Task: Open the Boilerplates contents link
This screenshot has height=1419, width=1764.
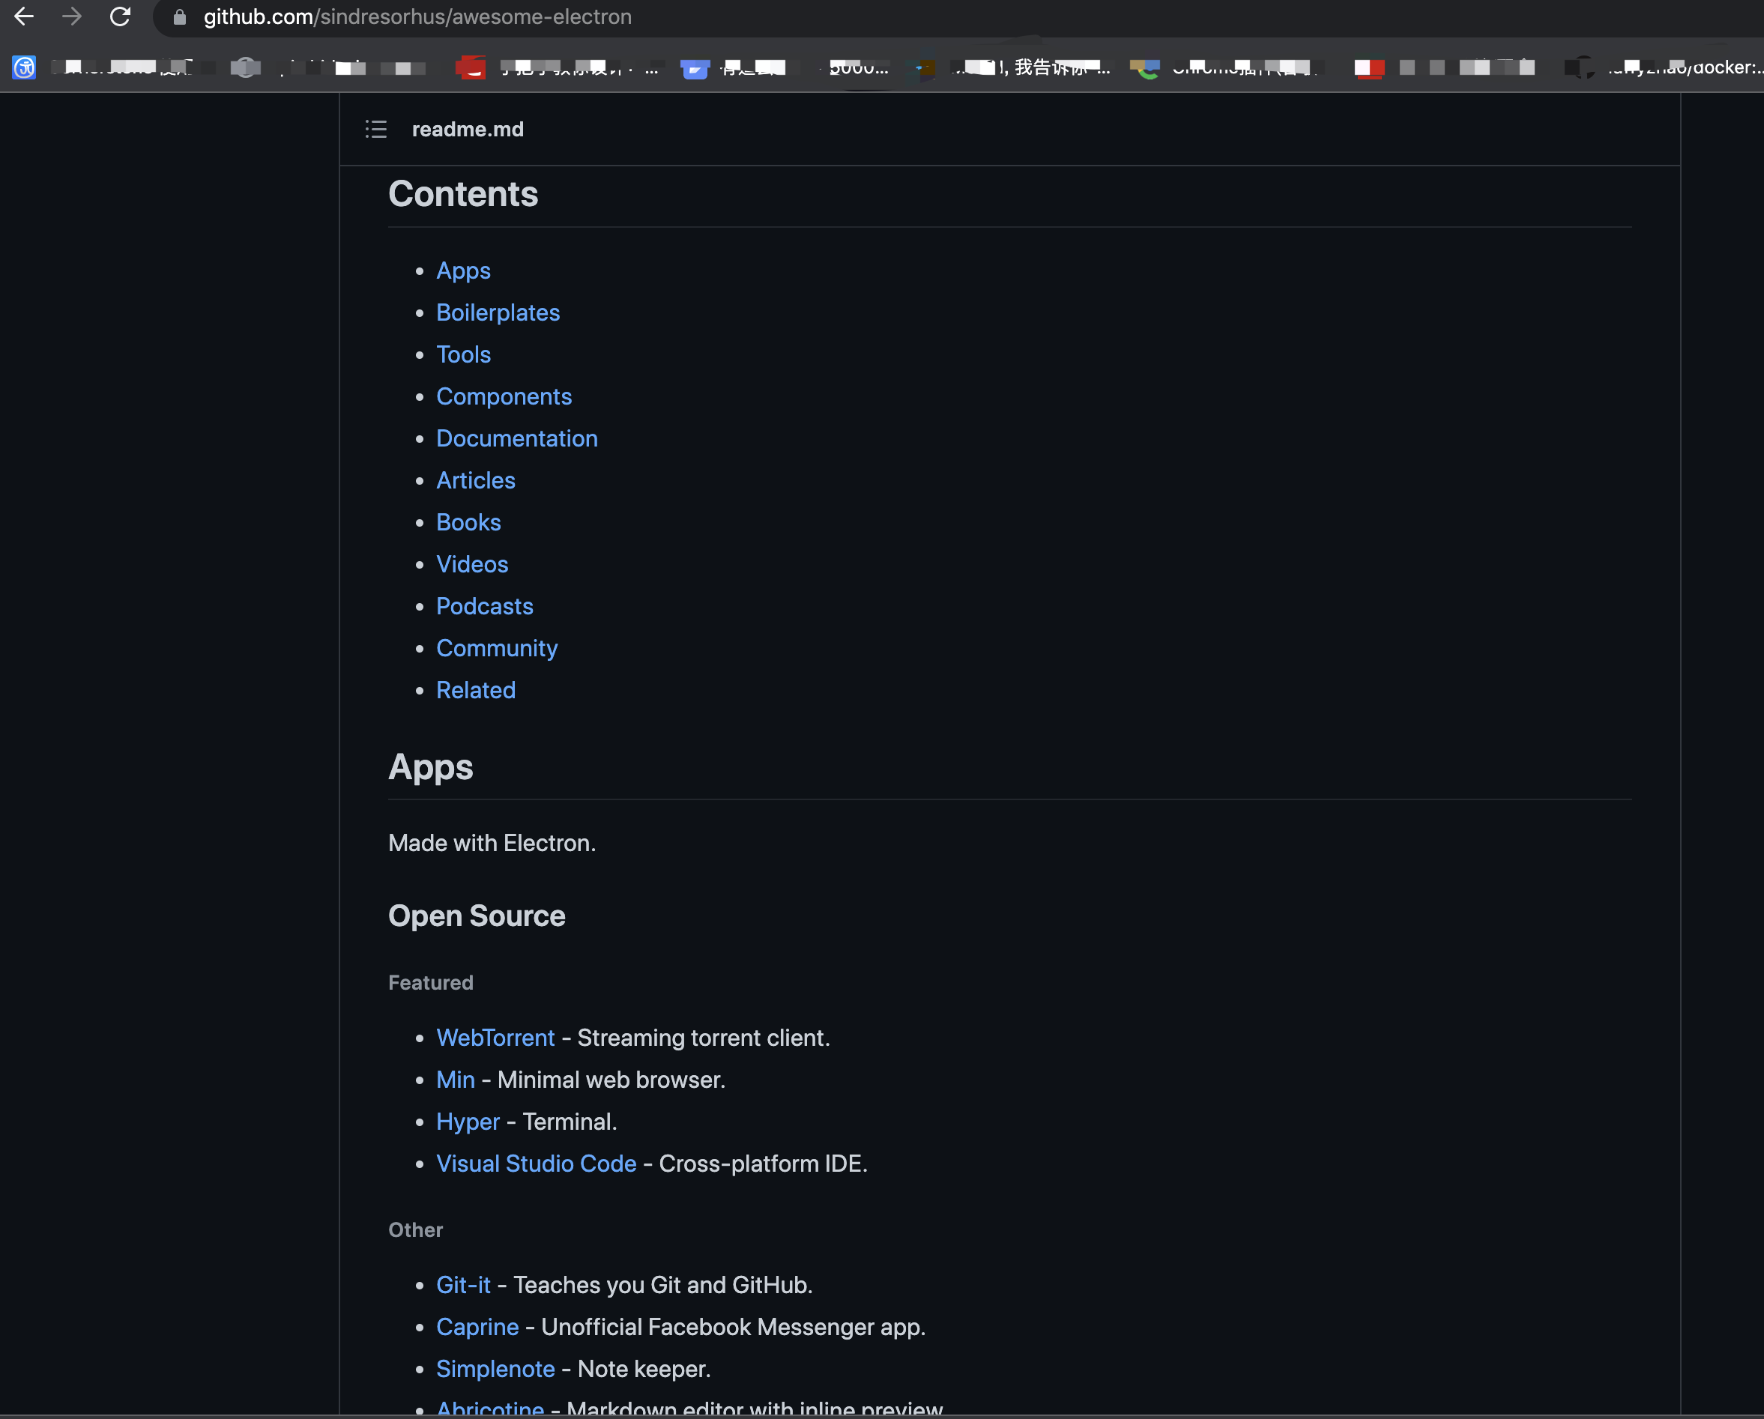Action: coord(498,312)
